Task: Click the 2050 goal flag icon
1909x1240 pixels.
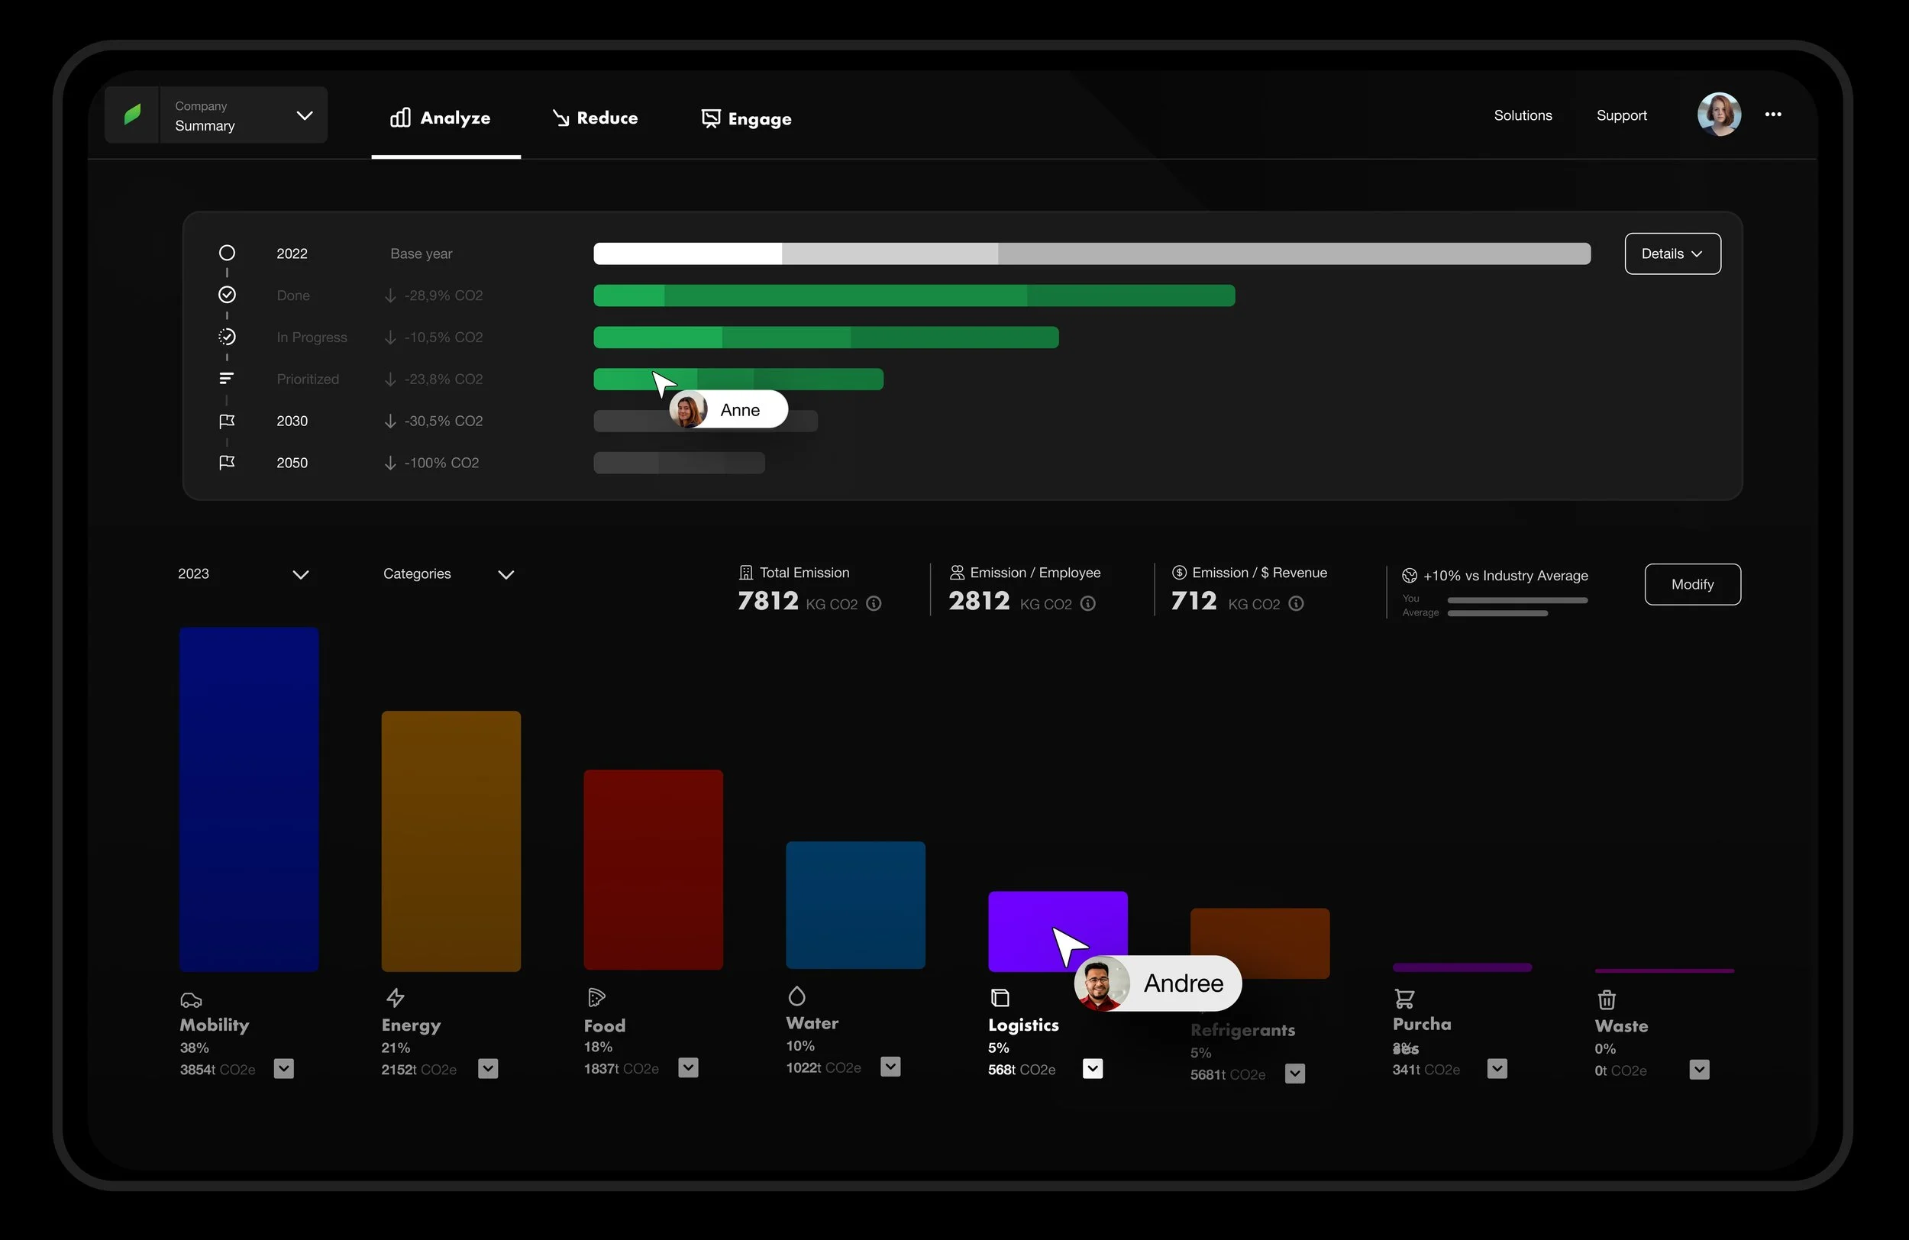Action: (x=227, y=463)
